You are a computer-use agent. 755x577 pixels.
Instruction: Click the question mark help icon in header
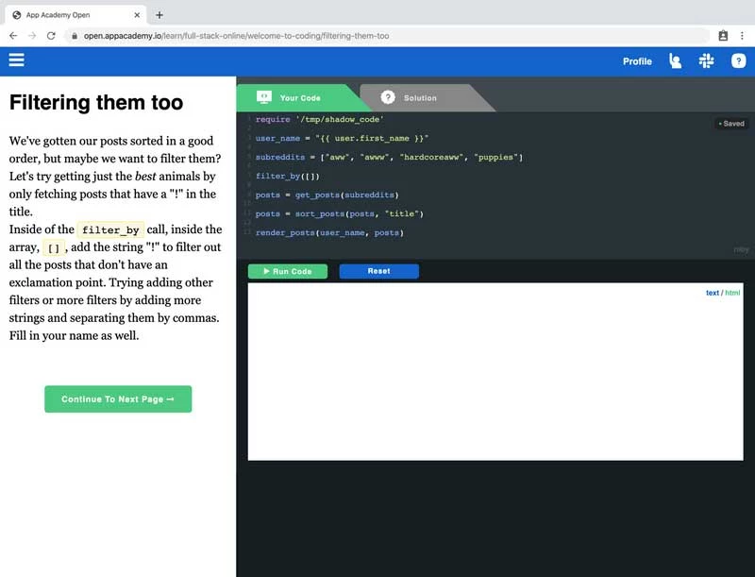[x=739, y=60]
